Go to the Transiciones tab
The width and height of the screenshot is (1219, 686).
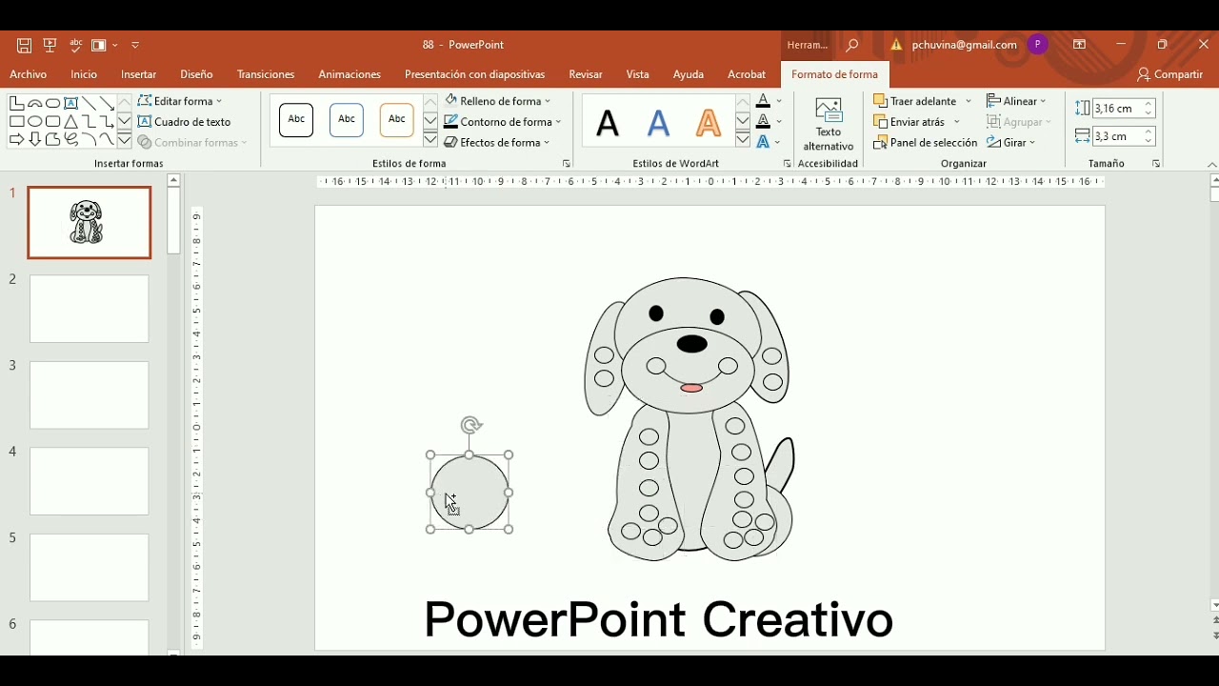pos(266,74)
